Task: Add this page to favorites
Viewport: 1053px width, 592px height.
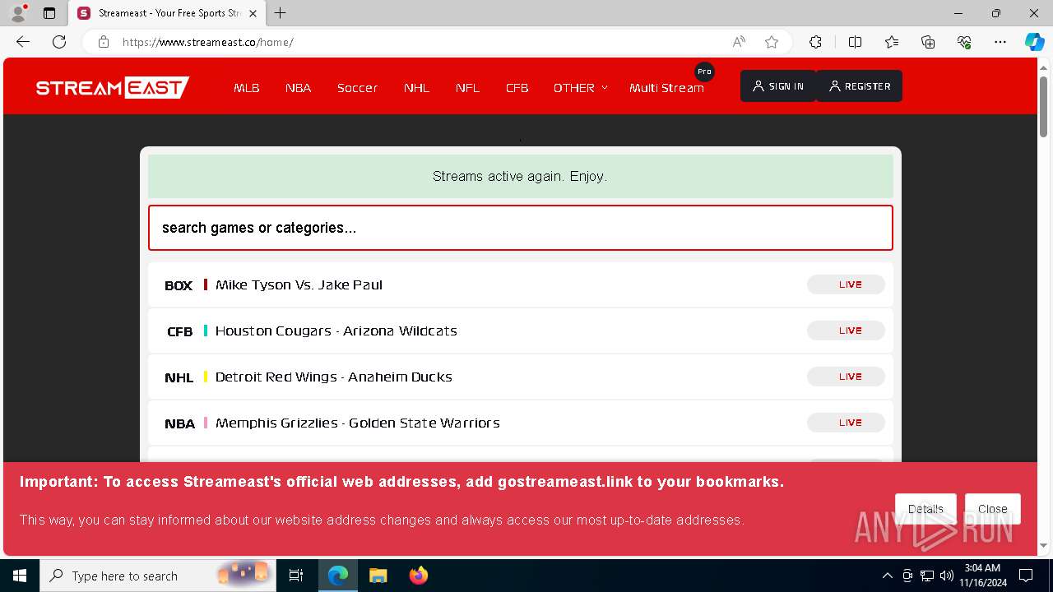Action: [772, 42]
